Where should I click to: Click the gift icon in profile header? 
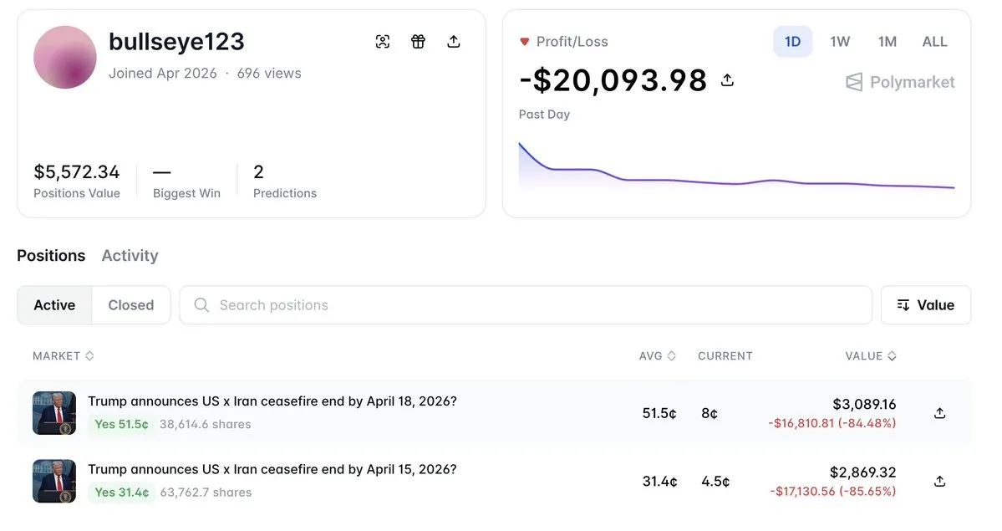click(x=418, y=42)
